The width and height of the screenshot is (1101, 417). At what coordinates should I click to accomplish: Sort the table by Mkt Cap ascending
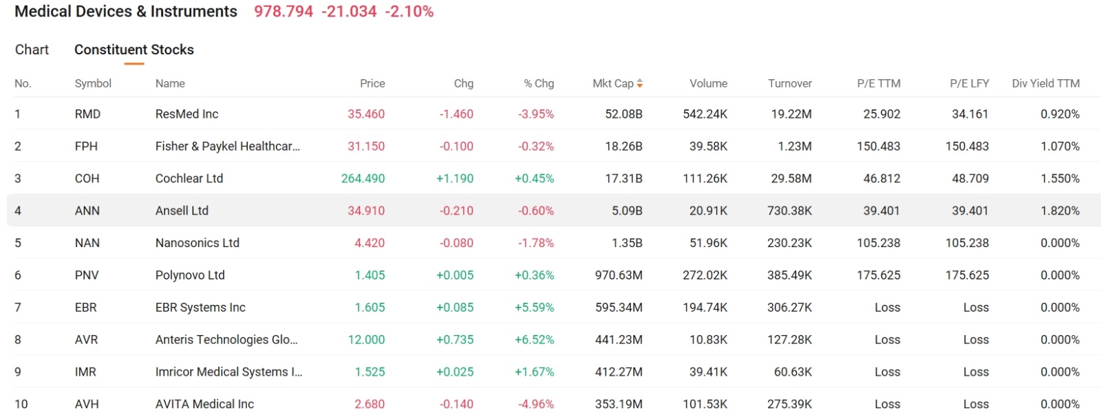click(640, 81)
